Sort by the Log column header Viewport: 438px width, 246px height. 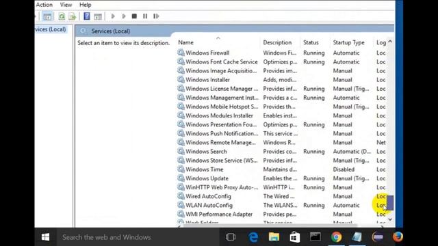(x=381, y=42)
